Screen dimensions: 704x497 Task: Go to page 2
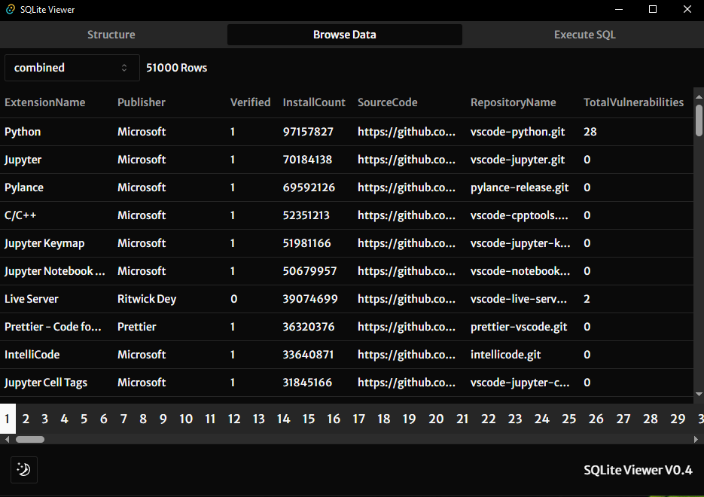[x=26, y=419]
